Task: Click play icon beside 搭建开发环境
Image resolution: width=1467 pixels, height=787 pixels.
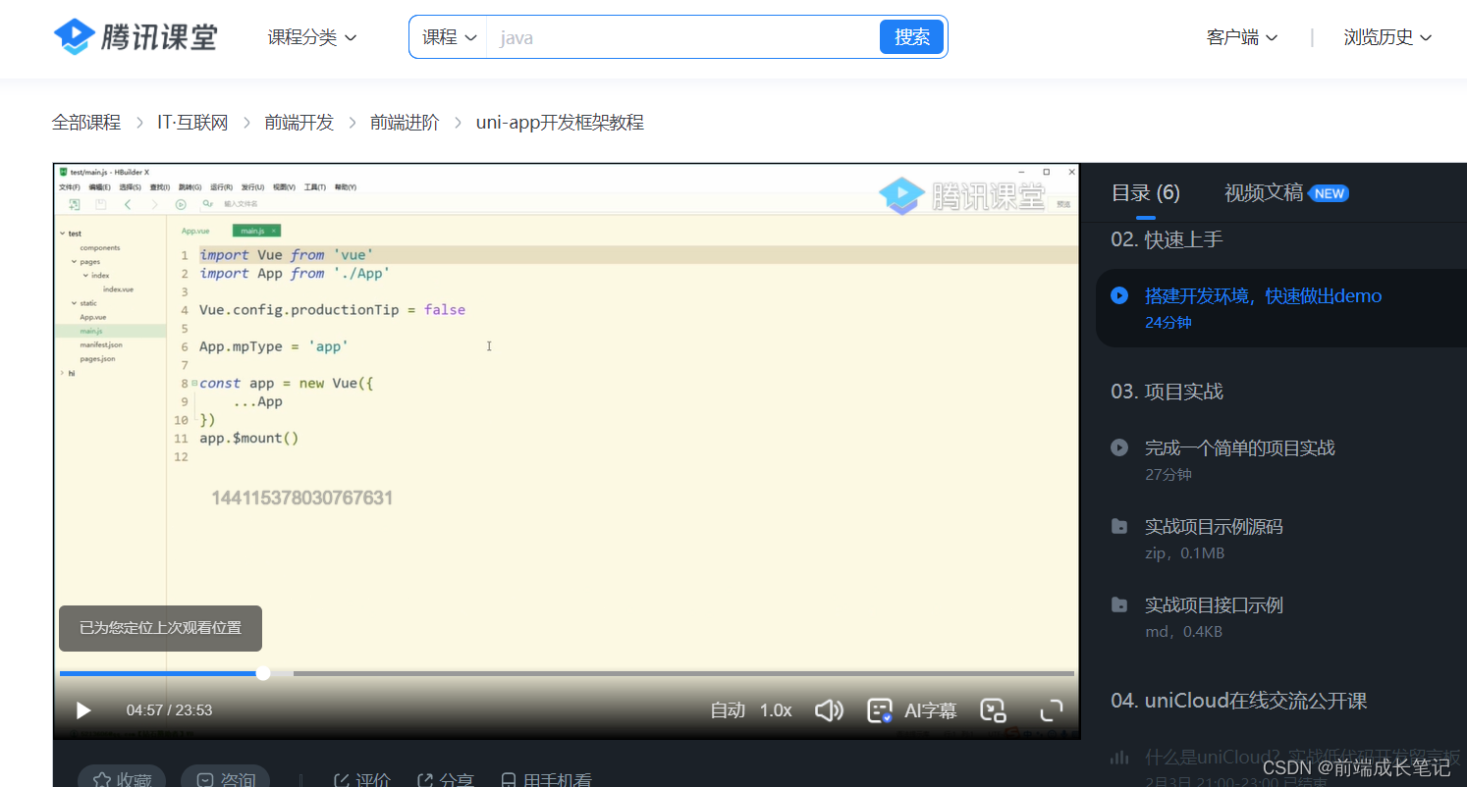Action: coord(1118,295)
